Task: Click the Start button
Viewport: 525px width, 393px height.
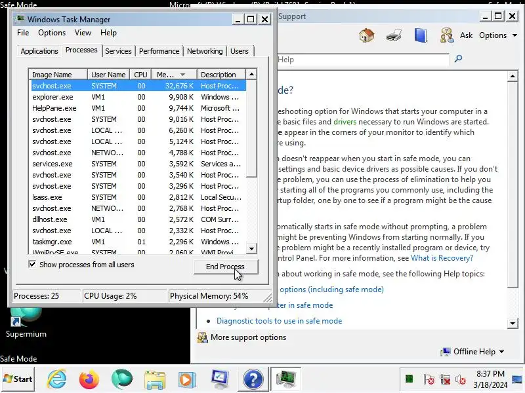Action: coord(18,379)
